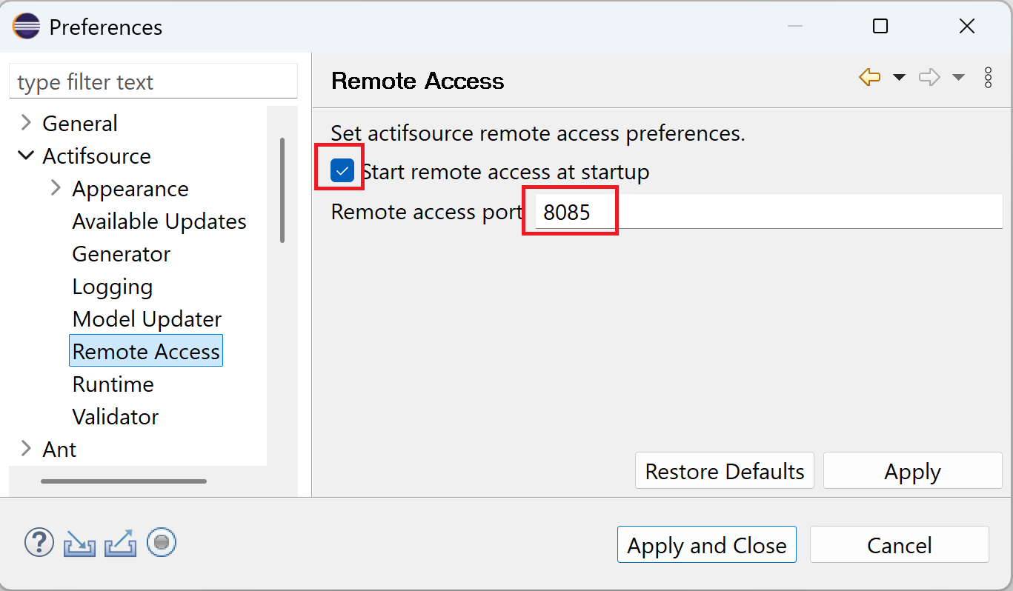Expand the General tree node
1013x591 pixels.
coord(27,122)
